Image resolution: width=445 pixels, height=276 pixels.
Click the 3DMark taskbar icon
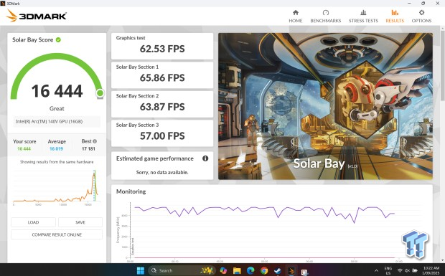point(291,270)
